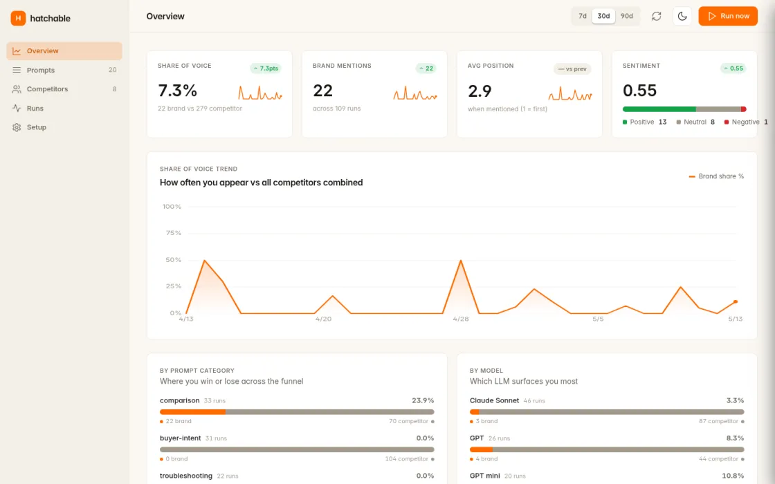
Task: Click the 5/13 end point marker
Action: (x=736, y=301)
